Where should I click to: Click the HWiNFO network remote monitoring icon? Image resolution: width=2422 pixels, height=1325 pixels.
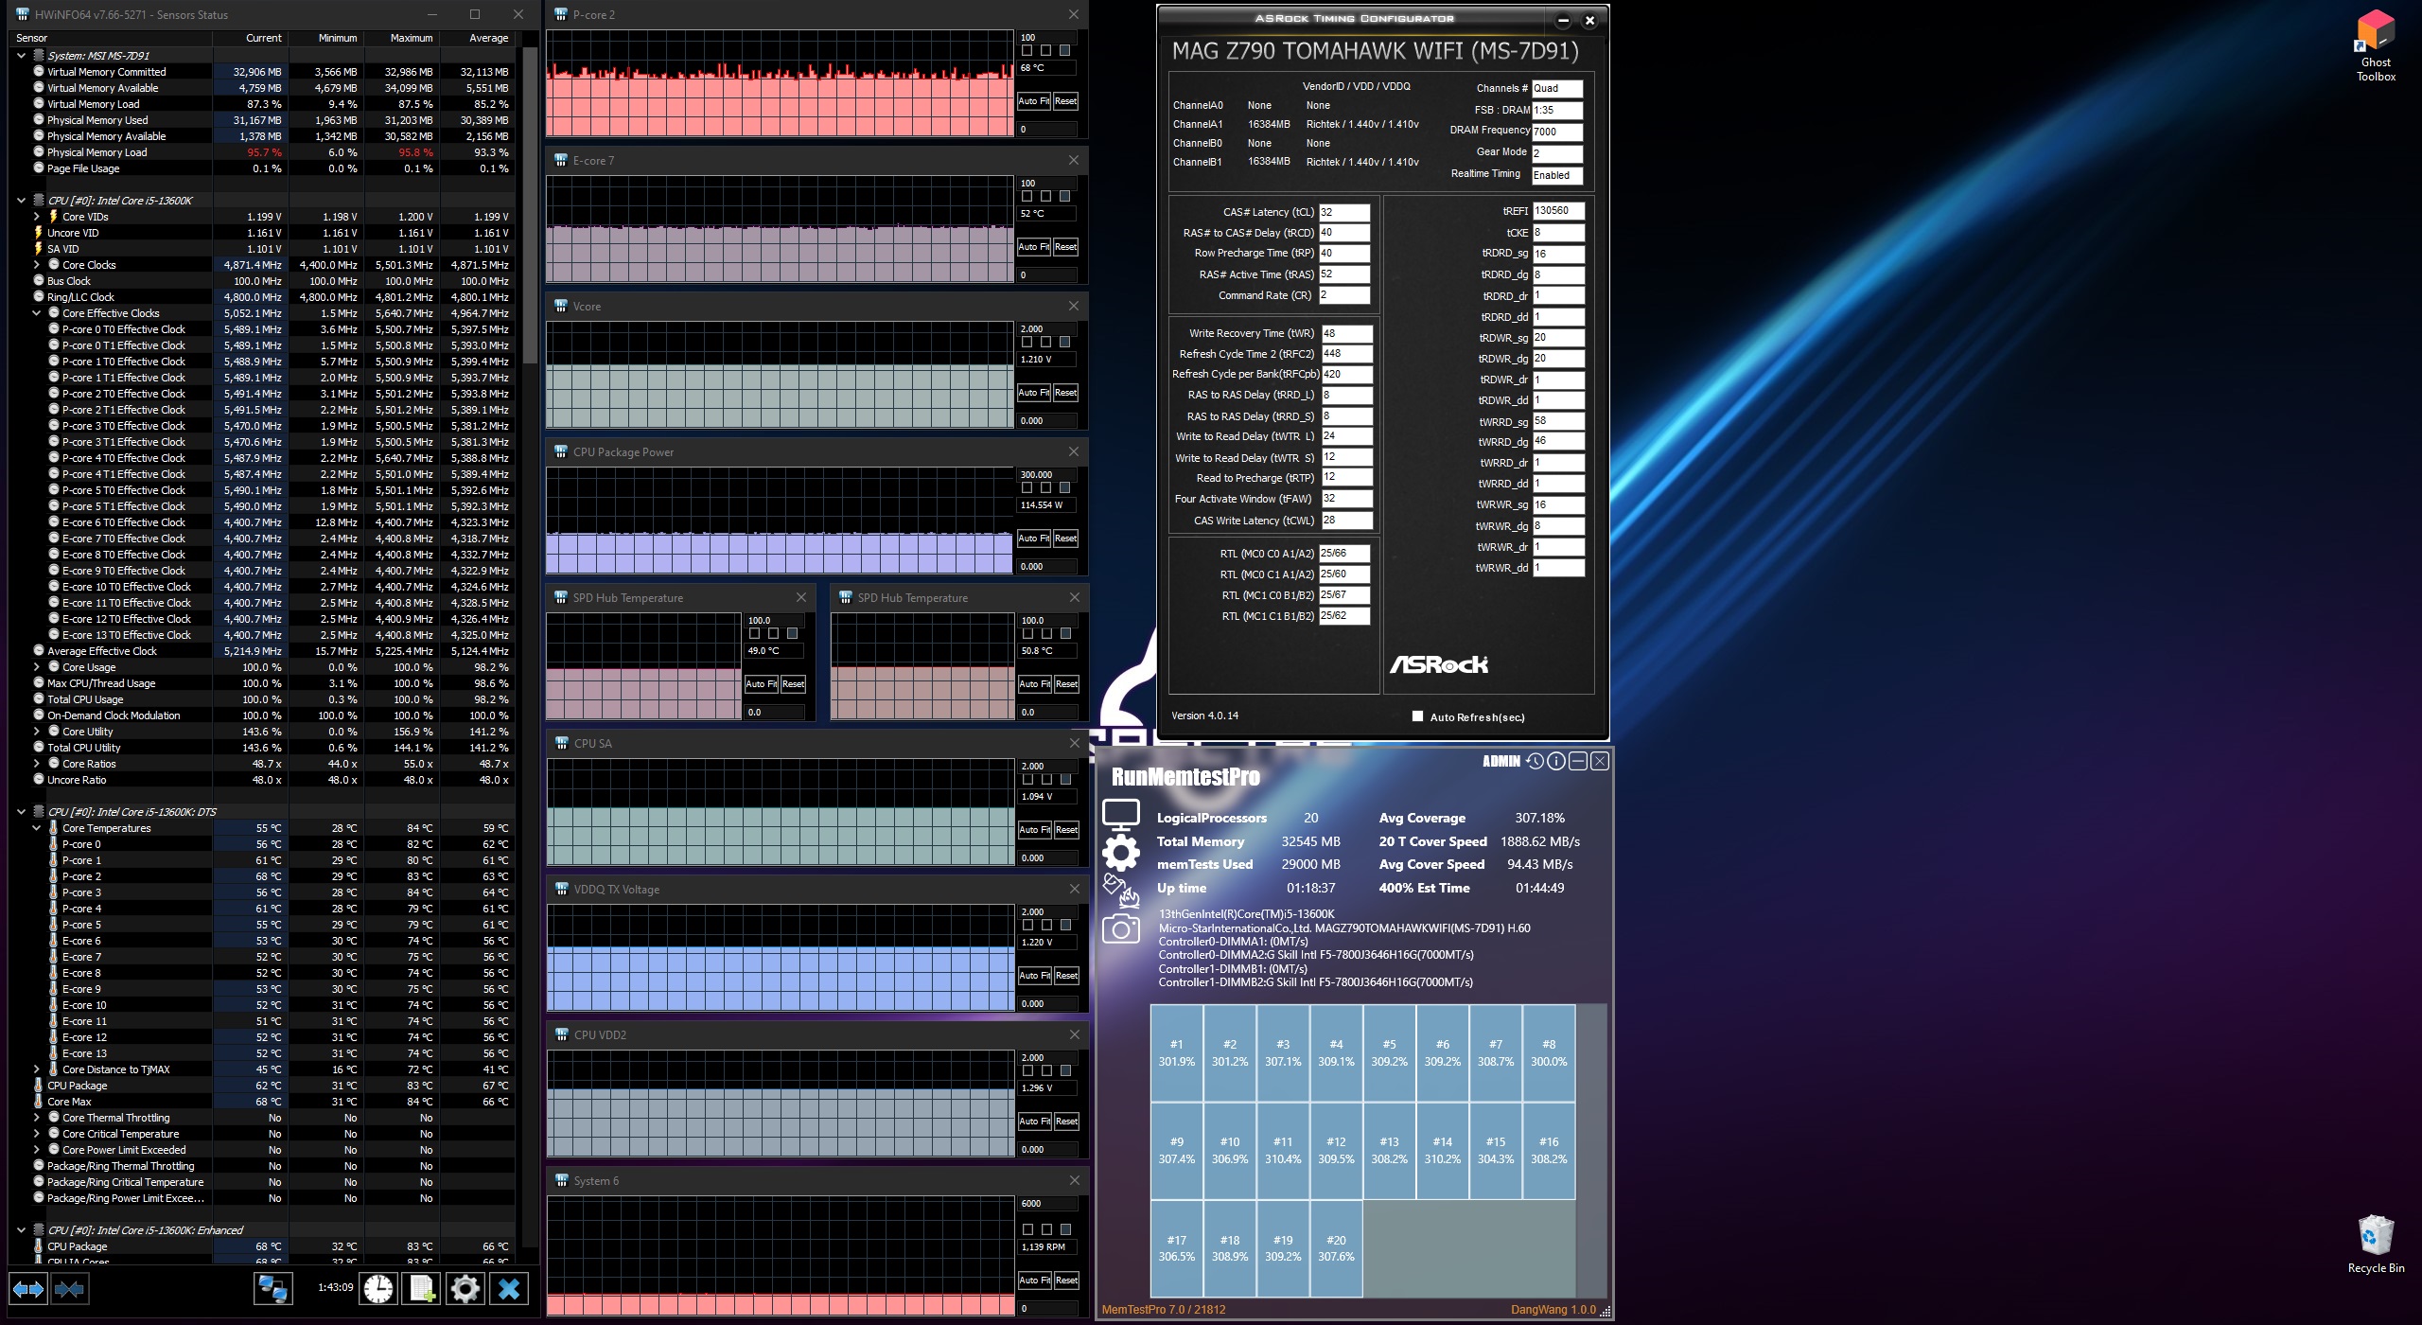point(272,1288)
